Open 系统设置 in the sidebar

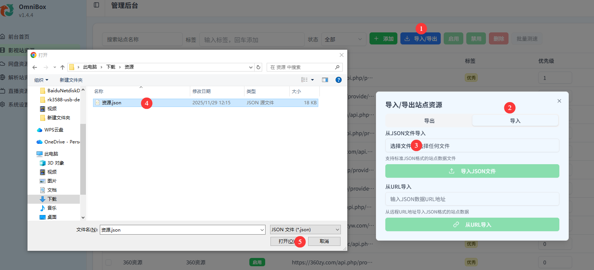coord(14,105)
